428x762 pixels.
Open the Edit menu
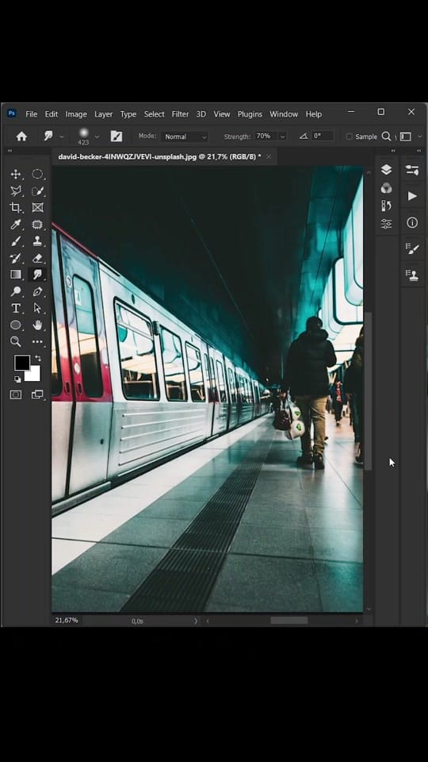[52, 114]
